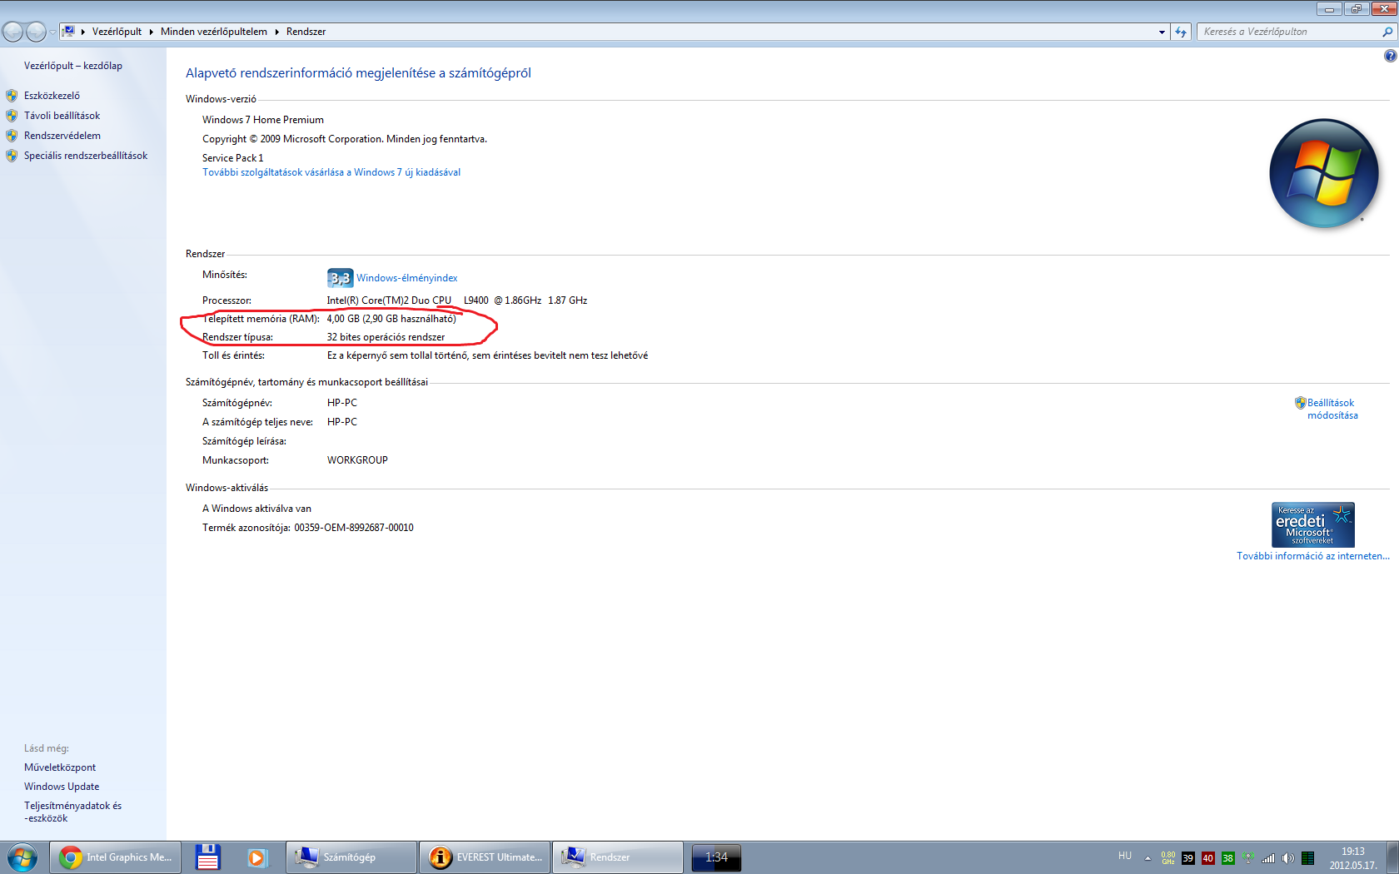Click the Forward navigation button
Screen dimensions: 1399x874
pos(36,32)
